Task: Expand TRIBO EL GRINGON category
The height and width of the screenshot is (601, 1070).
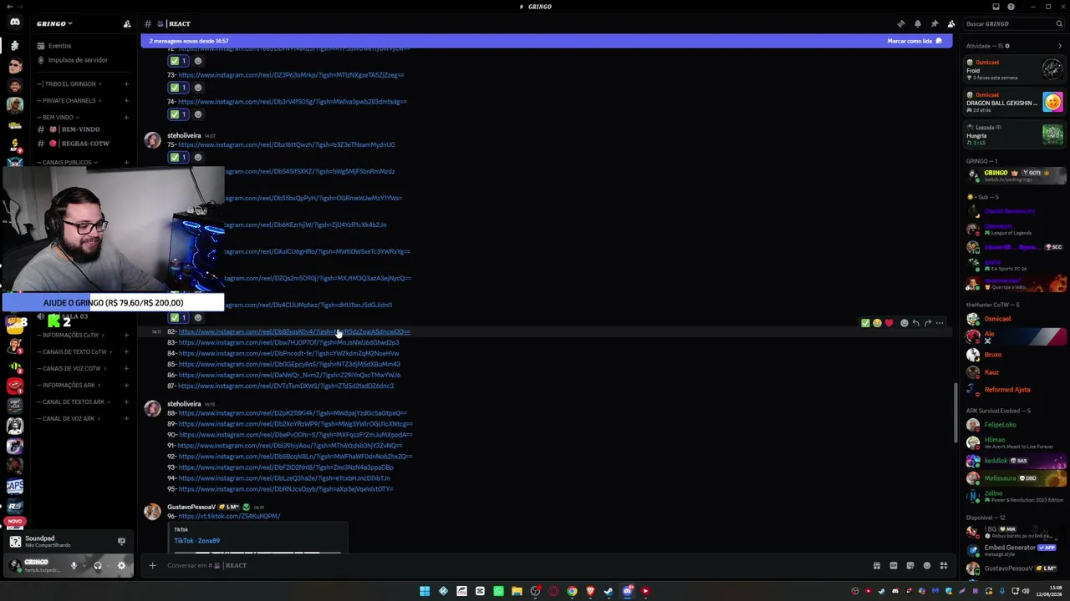Action: pyautogui.click(x=69, y=83)
